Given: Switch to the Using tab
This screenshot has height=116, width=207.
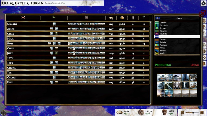Looking at the screenshot, I should click(194, 65).
